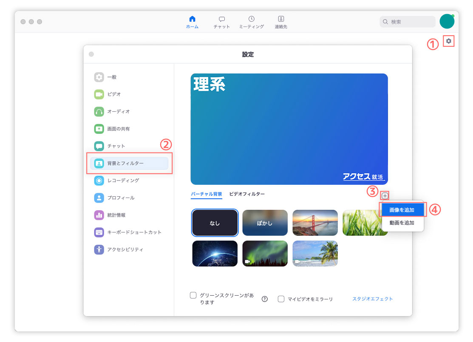Select the ぼかし blur background
The width and height of the screenshot is (473, 342).
tap(265, 223)
